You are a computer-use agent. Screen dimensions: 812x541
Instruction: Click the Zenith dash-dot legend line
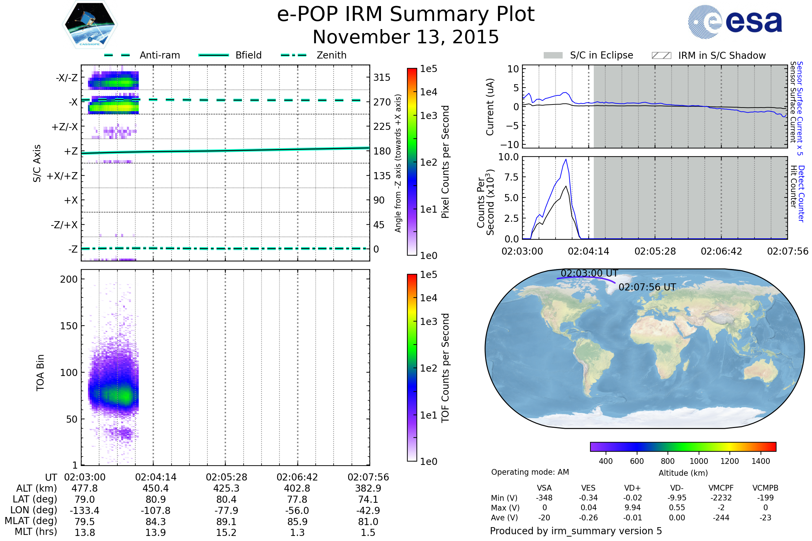(294, 55)
